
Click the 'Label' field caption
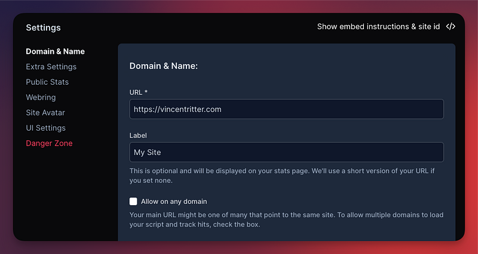pyautogui.click(x=138, y=135)
